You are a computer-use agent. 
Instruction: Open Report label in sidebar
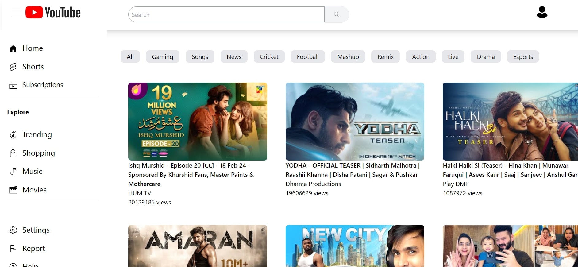click(x=33, y=249)
